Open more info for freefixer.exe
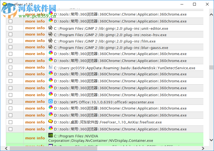The image size is (214, 151). [x=35, y=122]
